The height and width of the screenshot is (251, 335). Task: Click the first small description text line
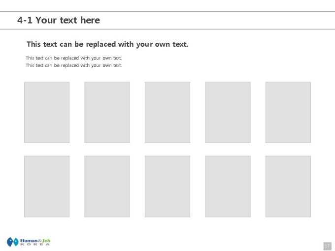(x=74, y=58)
